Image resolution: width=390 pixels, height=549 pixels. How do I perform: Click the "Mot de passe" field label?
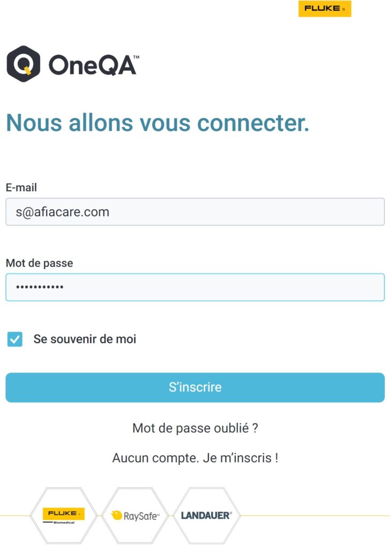point(39,263)
